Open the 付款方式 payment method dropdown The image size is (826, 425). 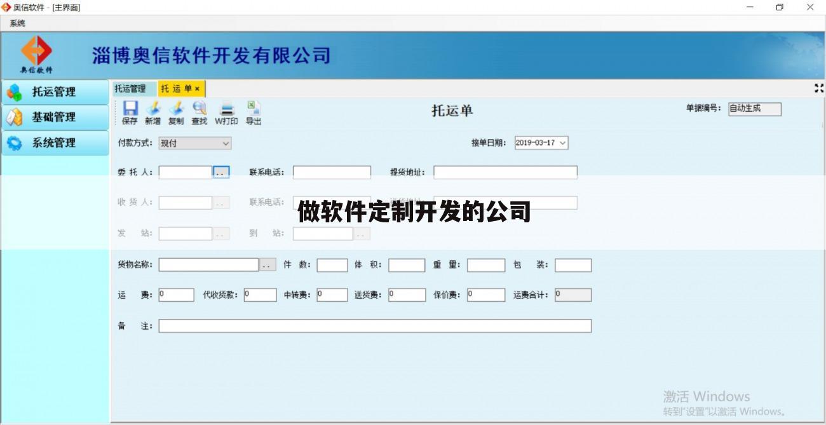pos(226,143)
